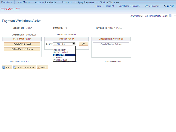Click Add to Favorites
The height and width of the screenshot is (132, 176).
tap(152, 6)
